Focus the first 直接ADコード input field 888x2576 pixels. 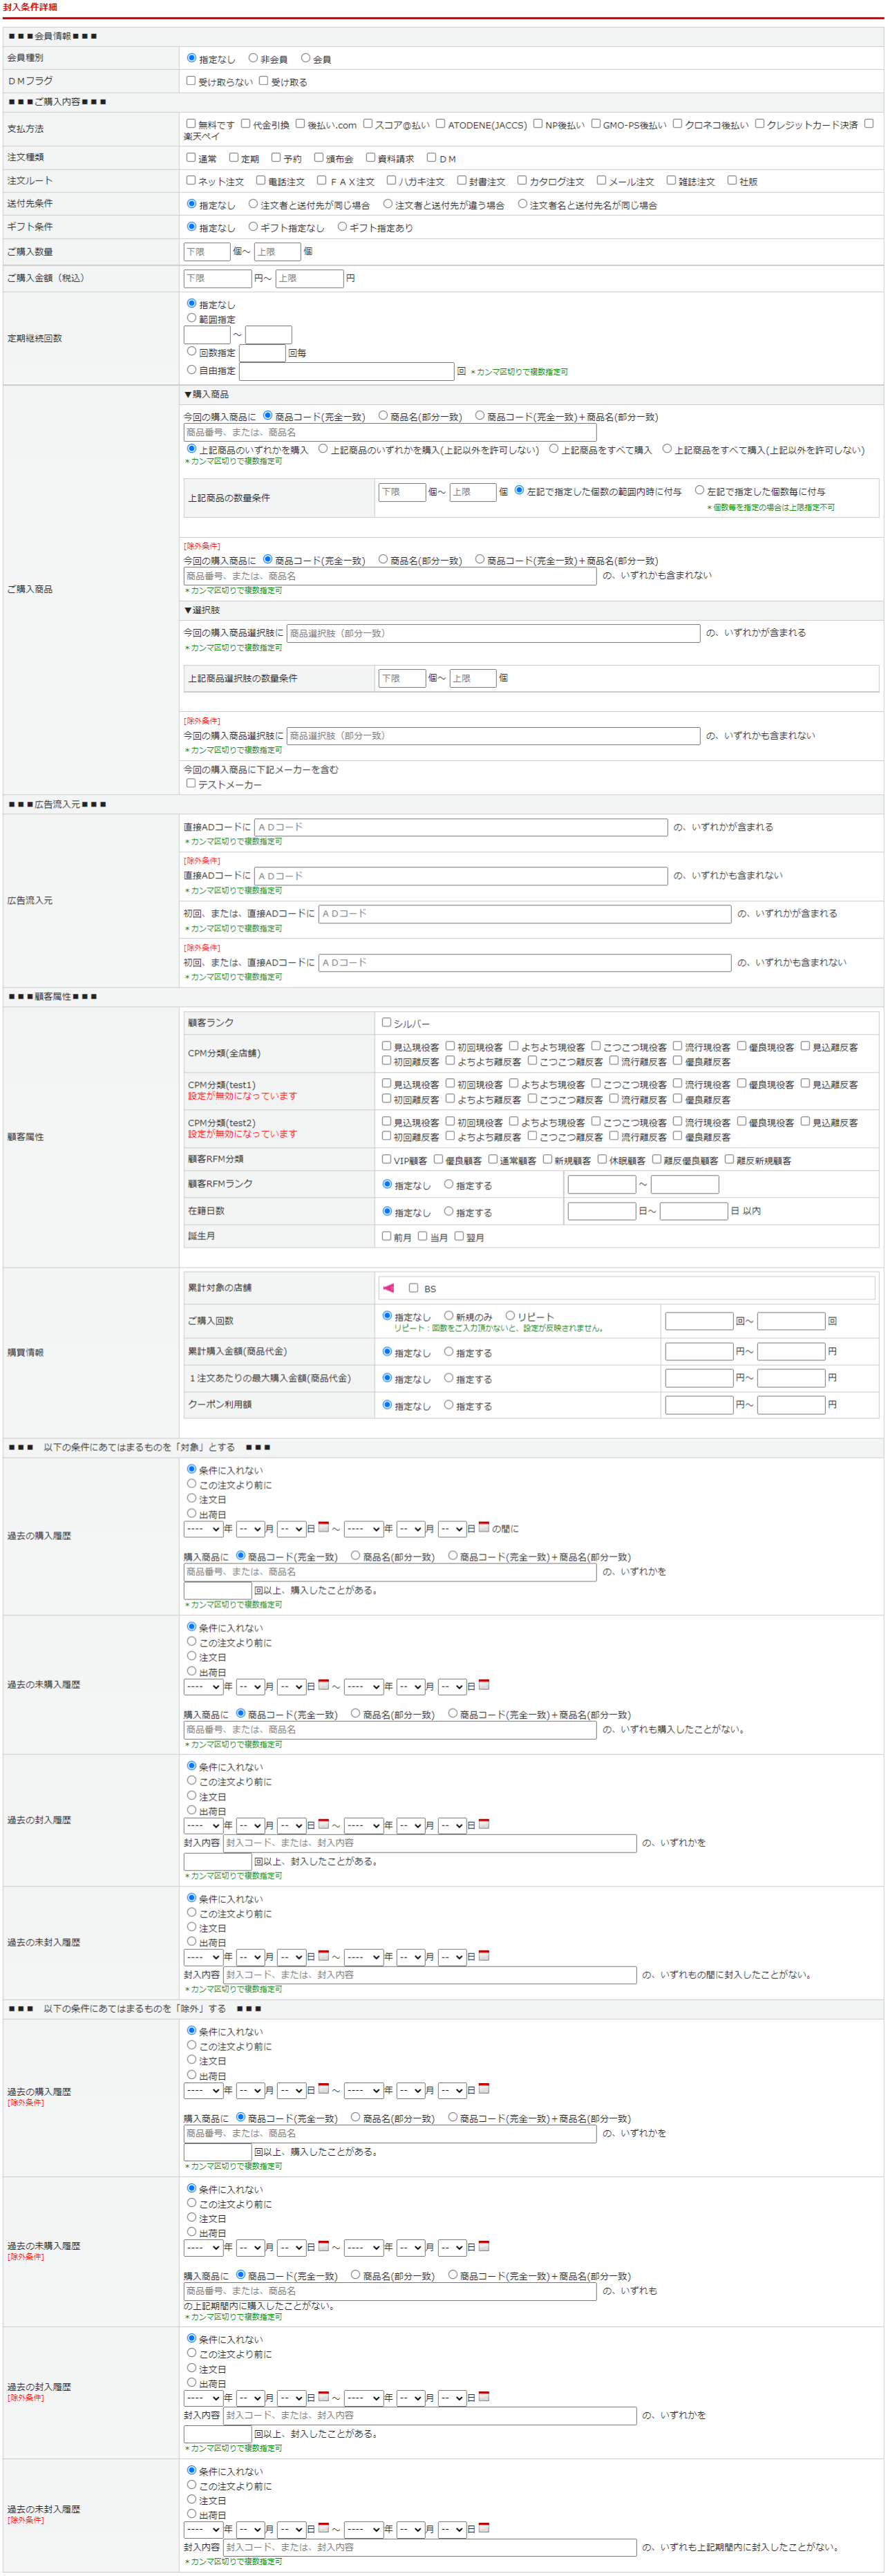pyautogui.click(x=460, y=827)
